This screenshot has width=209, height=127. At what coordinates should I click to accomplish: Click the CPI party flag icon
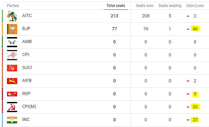click(12, 55)
